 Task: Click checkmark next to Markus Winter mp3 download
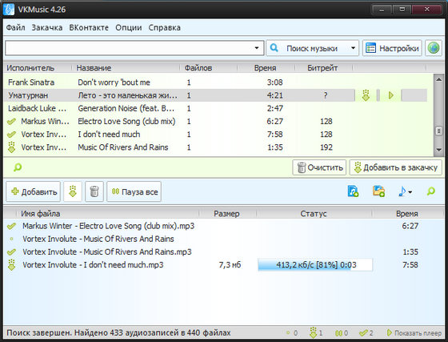pyautogui.click(x=11, y=226)
